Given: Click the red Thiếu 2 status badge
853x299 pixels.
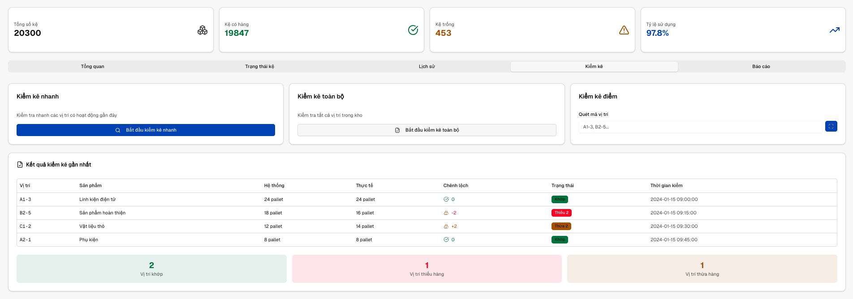Looking at the screenshot, I should pos(561,213).
